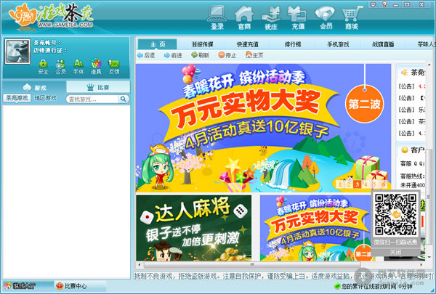Click the 反馈 feedback icon

coord(114,67)
